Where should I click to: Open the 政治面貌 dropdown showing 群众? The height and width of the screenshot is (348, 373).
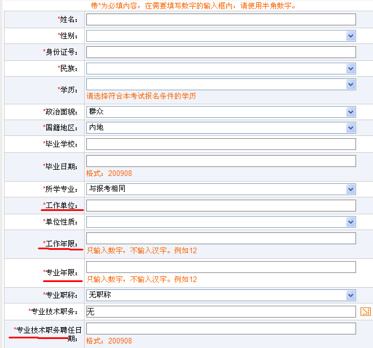[221, 112]
